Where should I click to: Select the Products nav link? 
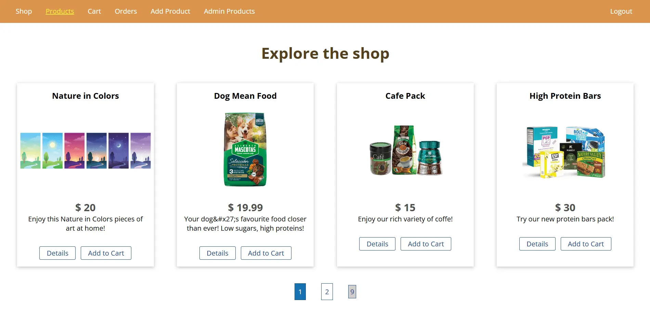[60, 11]
